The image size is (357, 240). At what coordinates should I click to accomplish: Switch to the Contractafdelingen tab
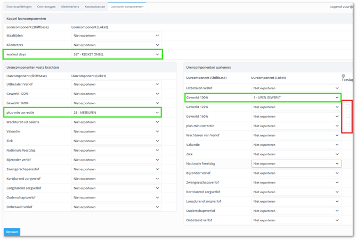pos(19,7)
